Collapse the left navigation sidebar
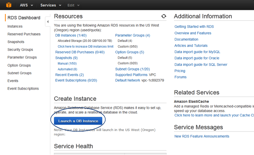Image resolution: width=254 pixels, height=155 pixels. tap(48, 22)
